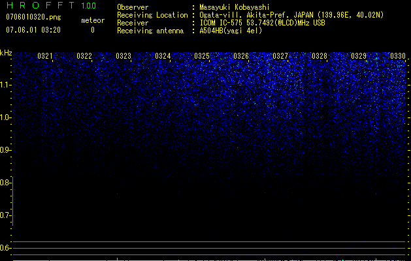This screenshot has width=411, height=261.
Task: Click the 0.6 frequency axis label
Action: [5, 248]
